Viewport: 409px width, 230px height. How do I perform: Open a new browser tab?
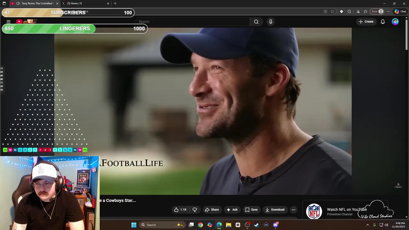click(115, 4)
